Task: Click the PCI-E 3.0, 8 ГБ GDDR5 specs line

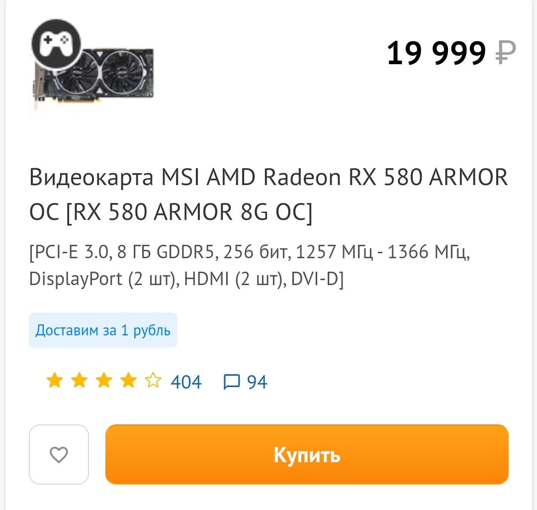Action: pyautogui.click(x=249, y=252)
